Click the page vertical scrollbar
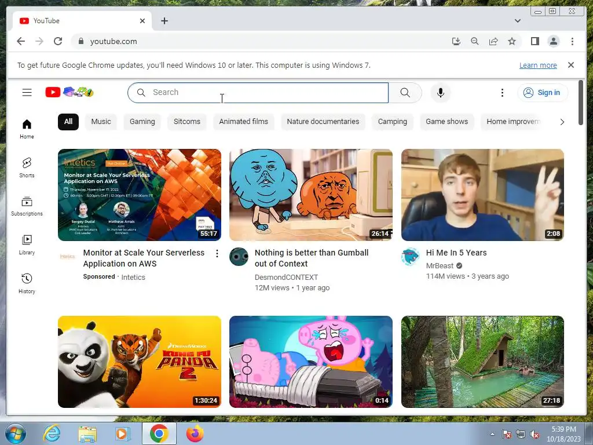The width and height of the screenshot is (593, 445). click(581, 102)
